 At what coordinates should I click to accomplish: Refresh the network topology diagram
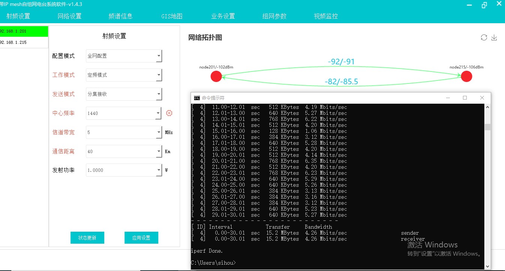(484, 37)
